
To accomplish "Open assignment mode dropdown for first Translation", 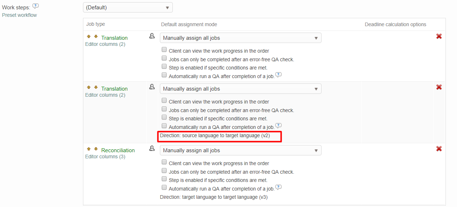I will 240,38.
